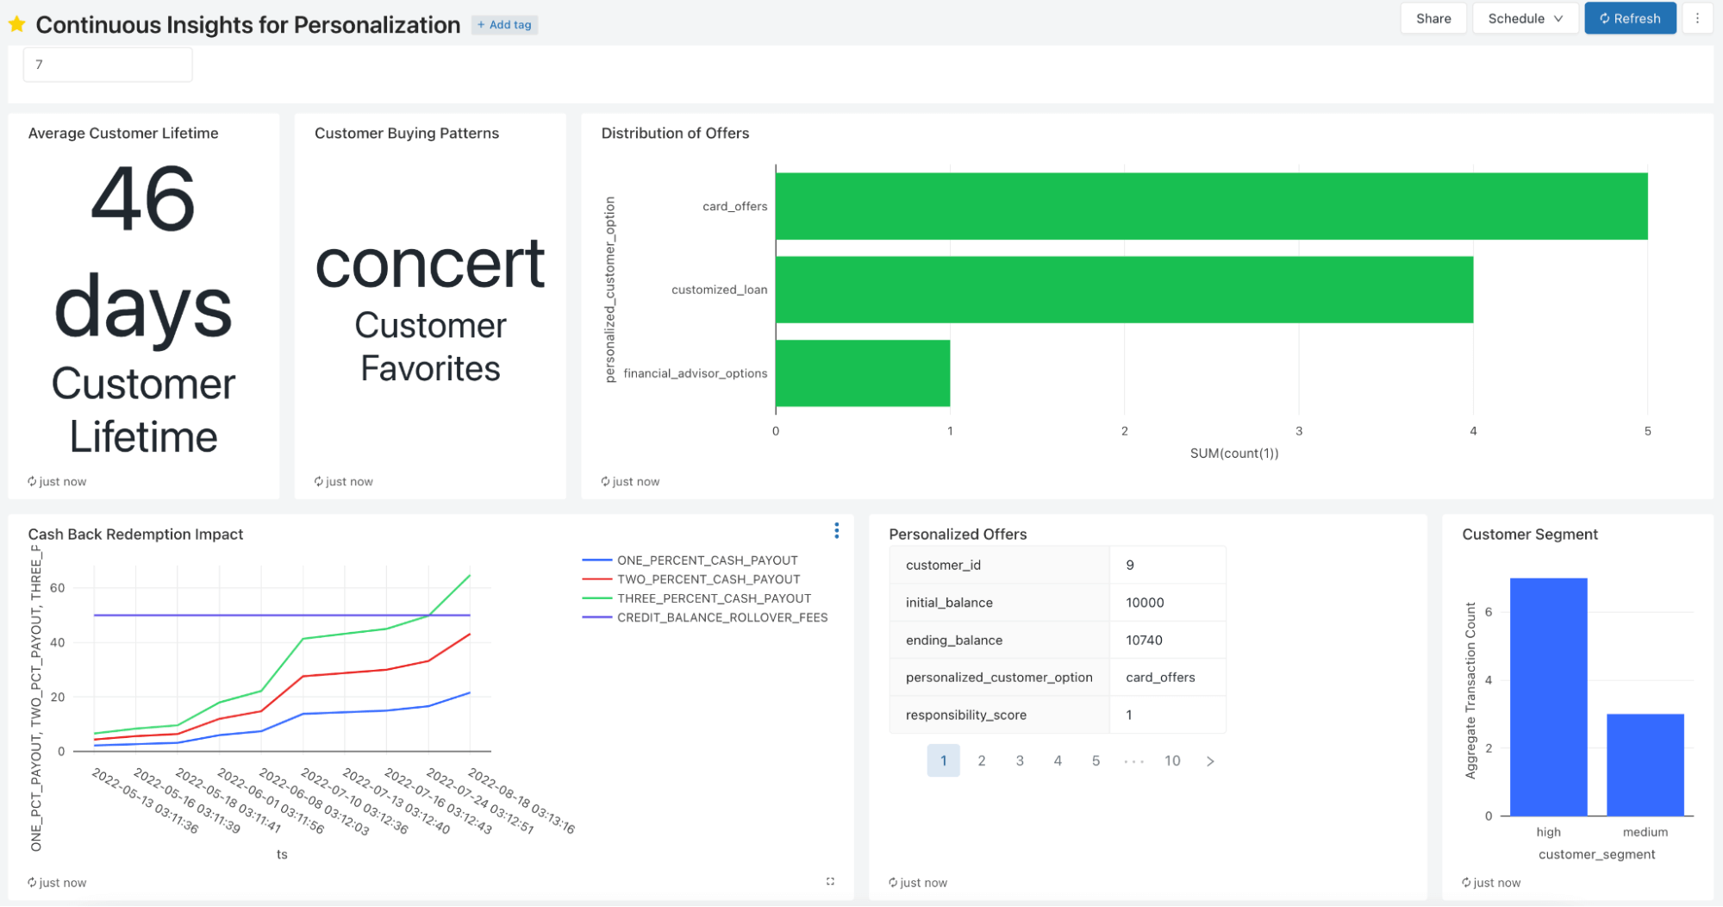This screenshot has height=907, width=1723.
Task: Expand the pagination ellipsis to jump pages
Action: tap(1133, 761)
